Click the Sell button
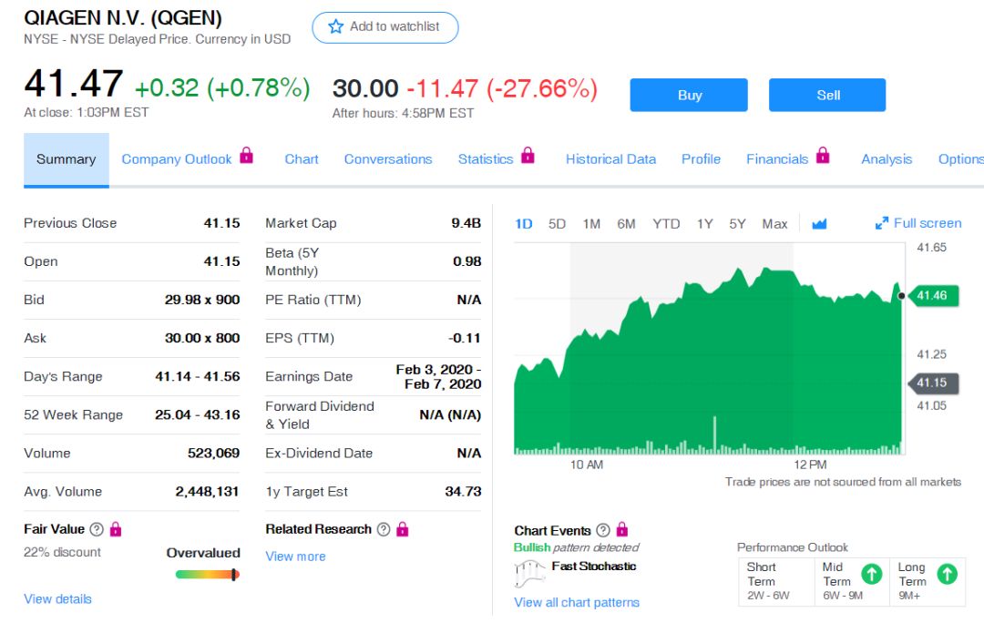Image resolution: width=984 pixels, height=623 pixels. (827, 95)
